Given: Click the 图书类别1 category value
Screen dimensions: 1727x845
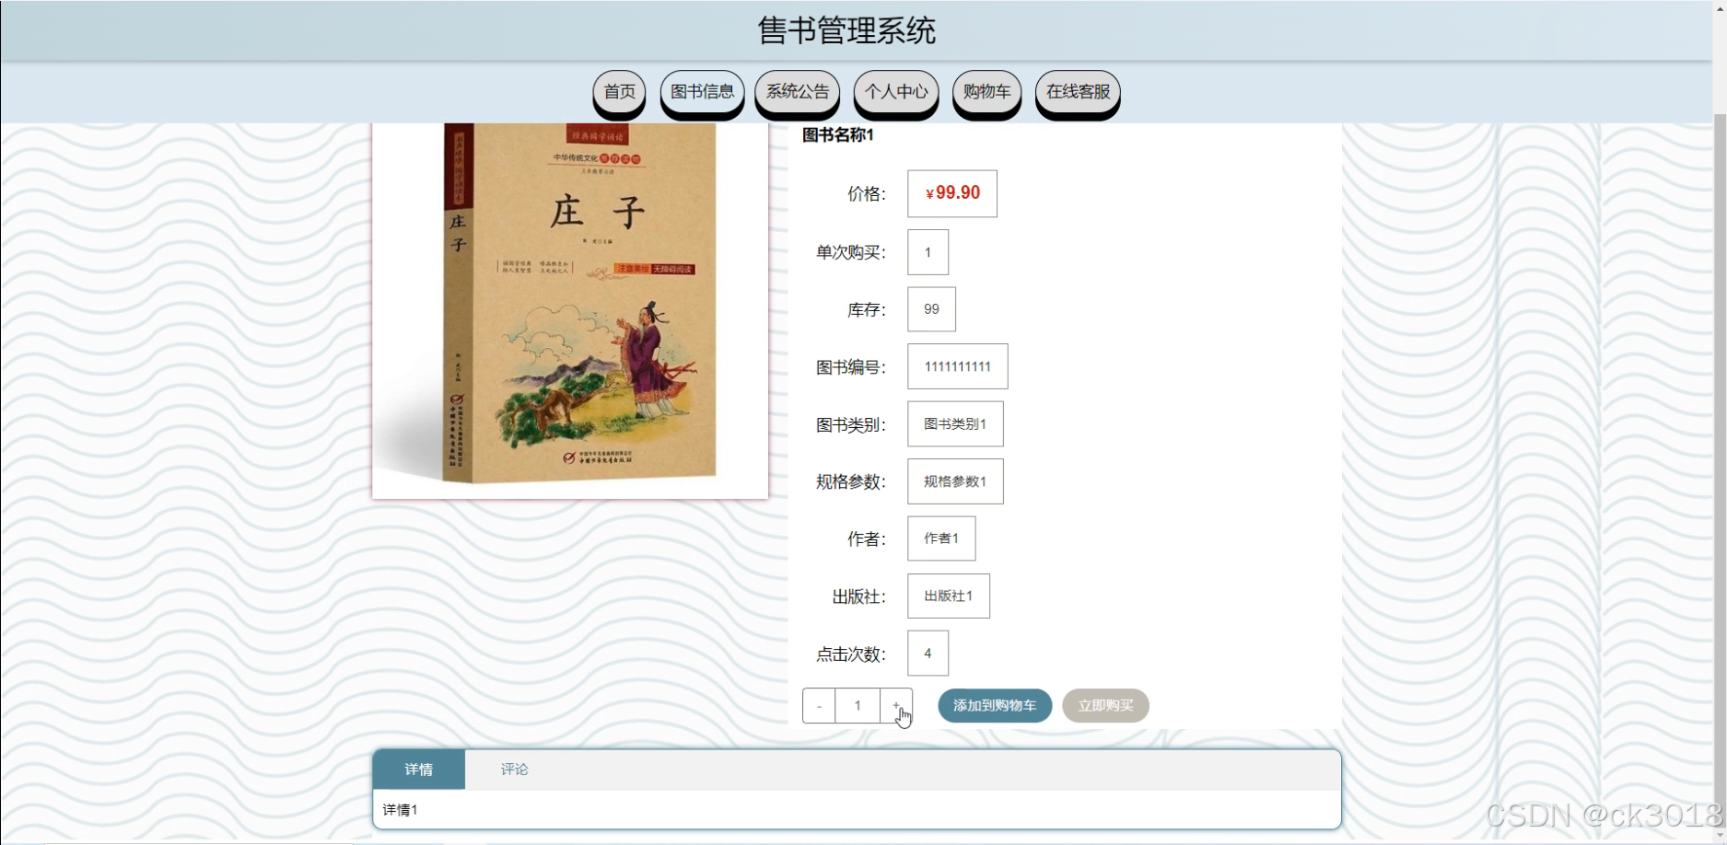Looking at the screenshot, I should click(955, 424).
